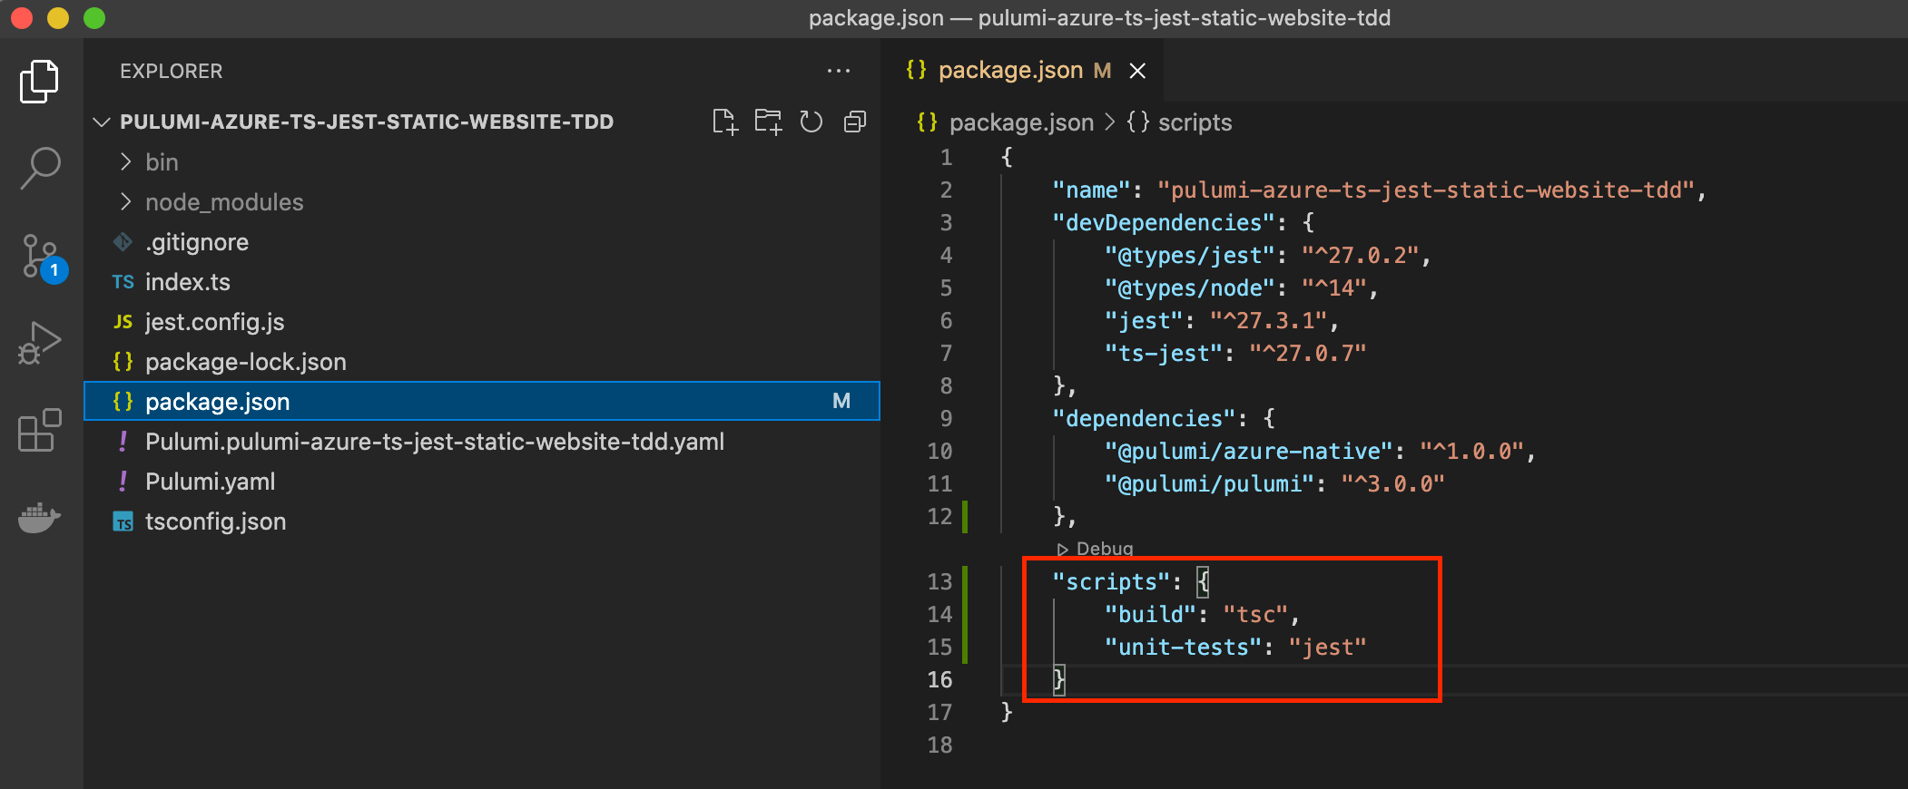Click the "^3.0.0" pulumi version value
The width and height of the screenshot is (1908, 789).
coord(1392,484)
